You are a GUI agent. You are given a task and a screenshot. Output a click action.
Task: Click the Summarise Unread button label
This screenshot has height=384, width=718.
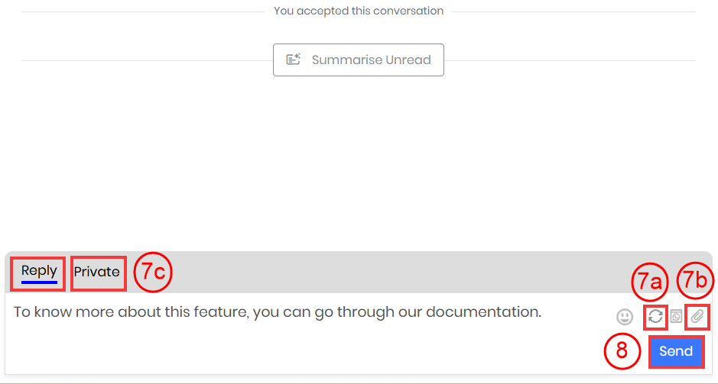(371, 60)
